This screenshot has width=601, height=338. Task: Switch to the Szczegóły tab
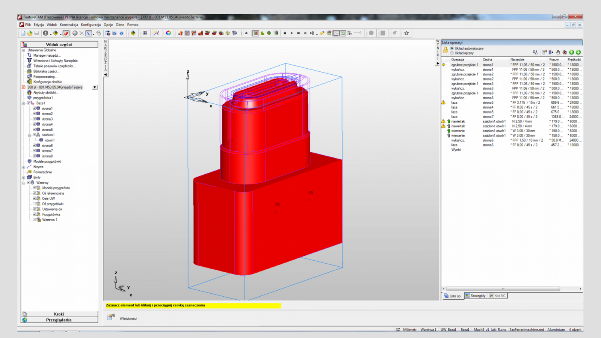475,296
